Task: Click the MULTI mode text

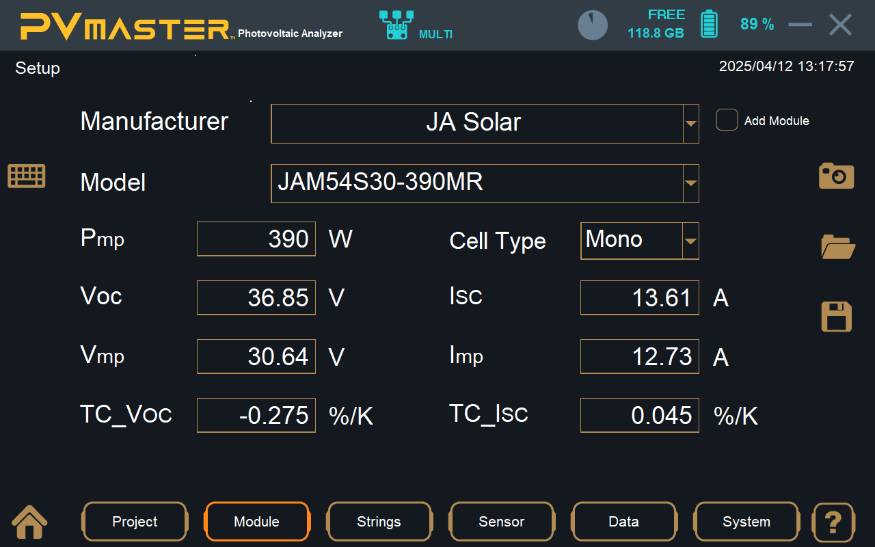Action: [435, 34]
